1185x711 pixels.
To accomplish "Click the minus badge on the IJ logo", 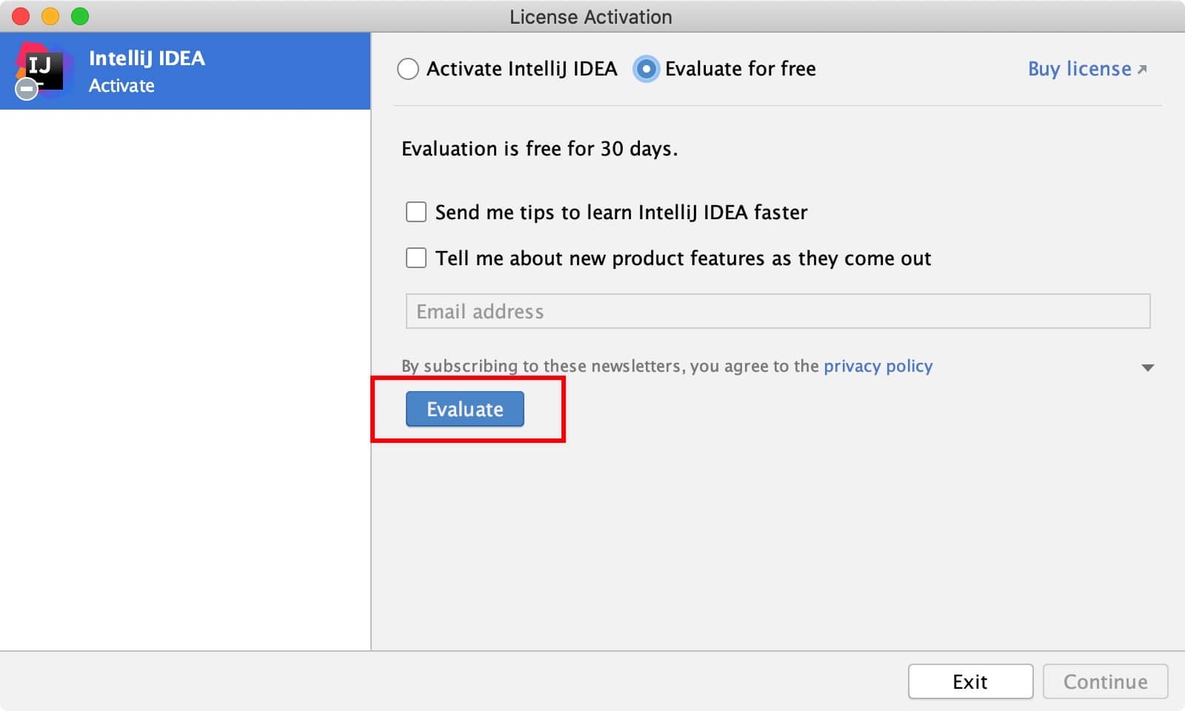I will [27, 90].
